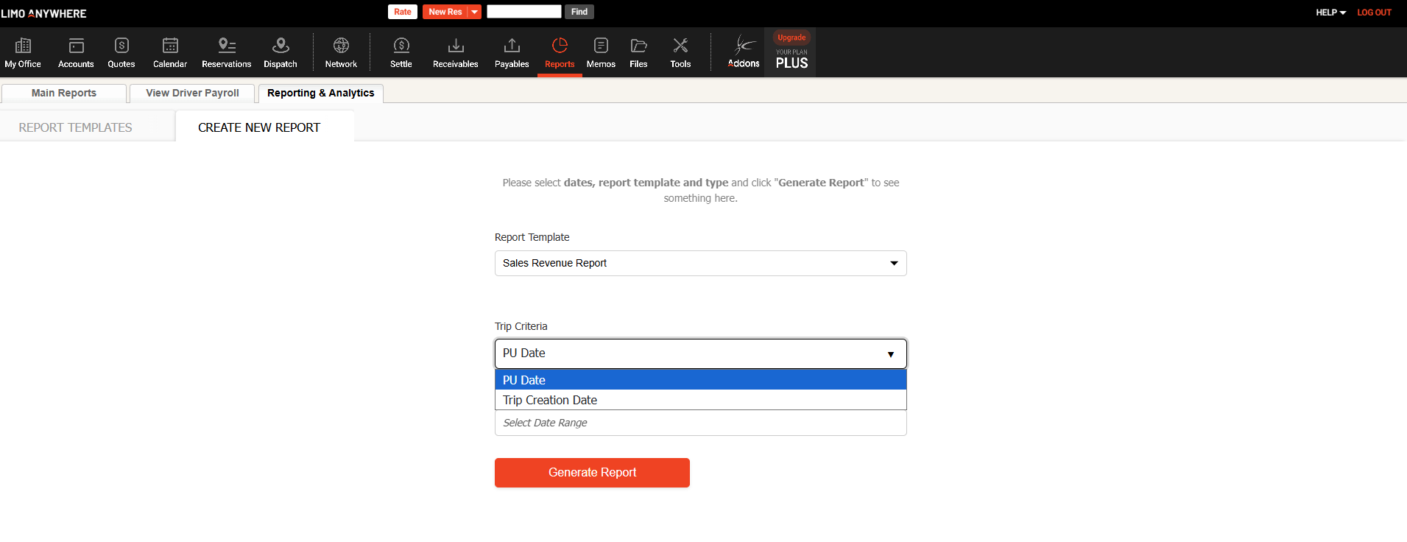
Task: Switch to the Main Reports tab
Action: tap(64, 93)
